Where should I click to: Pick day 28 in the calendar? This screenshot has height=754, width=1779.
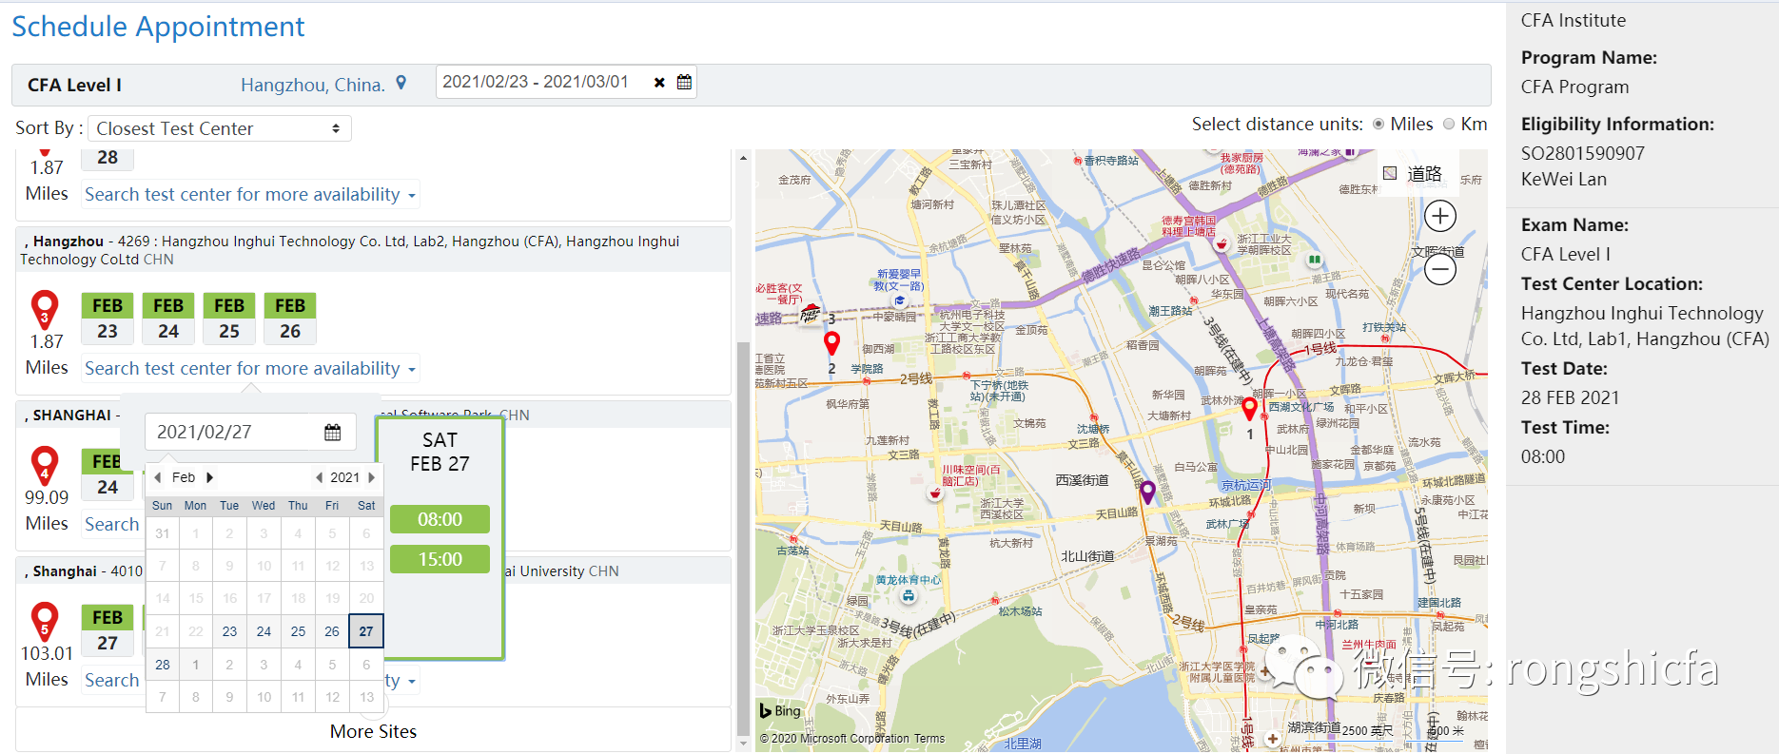click(163, 665)
